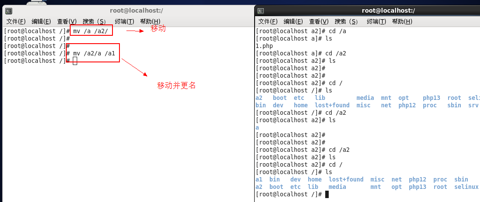Click the left terminal window's title icon
Image resolution: width=480 pixels, height=202 pixels.
click(x=9, y=11)
